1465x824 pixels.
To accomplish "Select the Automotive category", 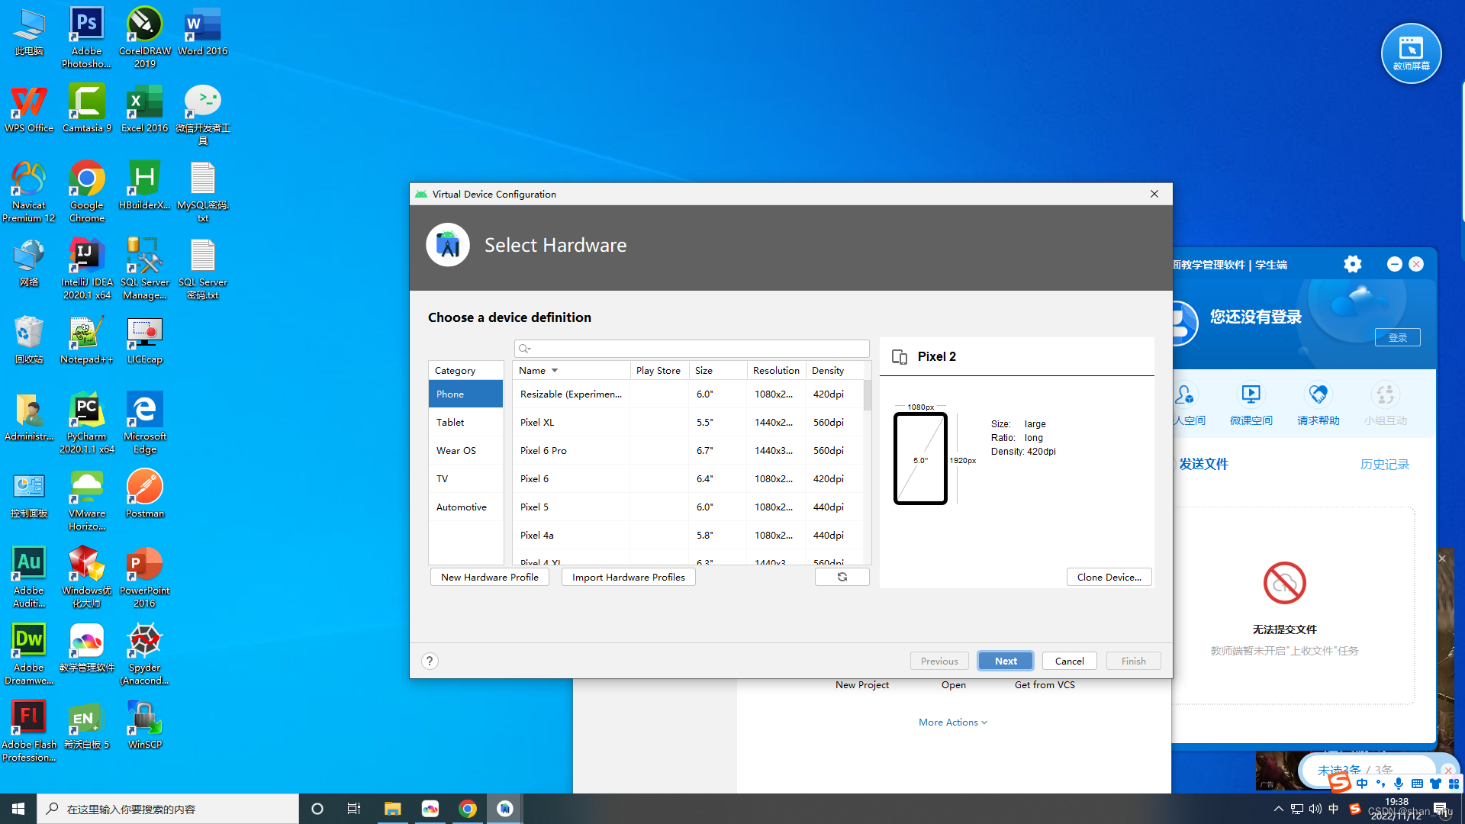I will click(x=461, y=507).
